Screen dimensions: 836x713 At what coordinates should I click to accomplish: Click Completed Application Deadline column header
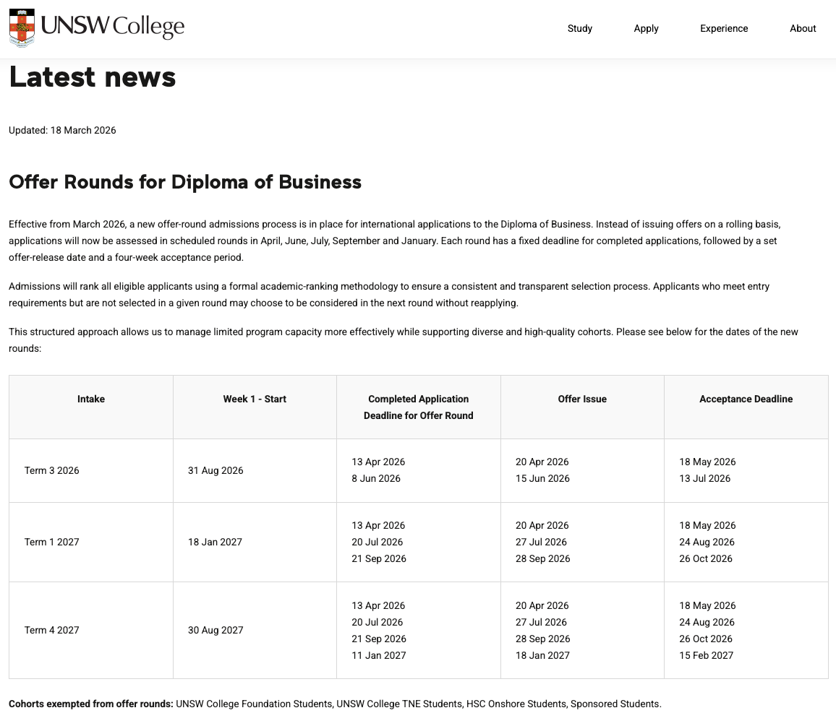(418, 407)
